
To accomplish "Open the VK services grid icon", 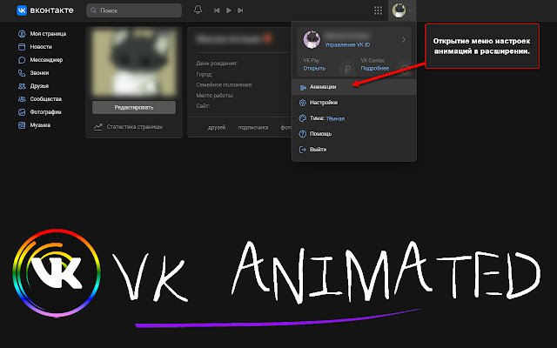I will [x=378, y=10].
